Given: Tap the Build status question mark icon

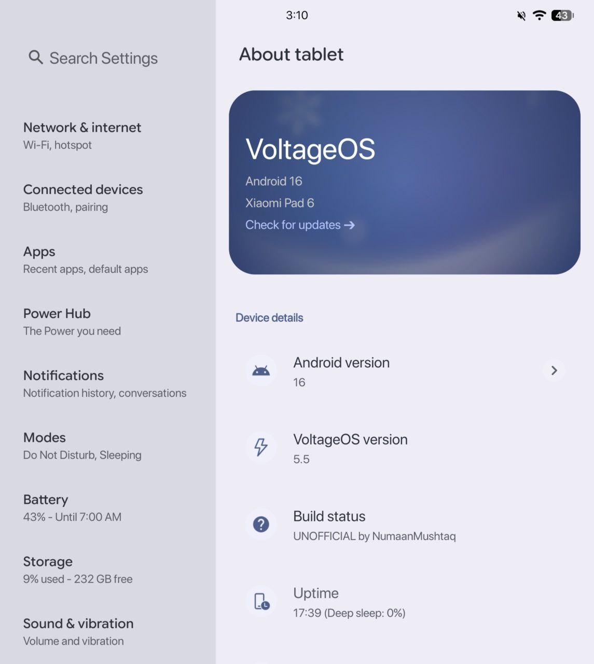Looking at the screenshot, I should pos(261,524).
